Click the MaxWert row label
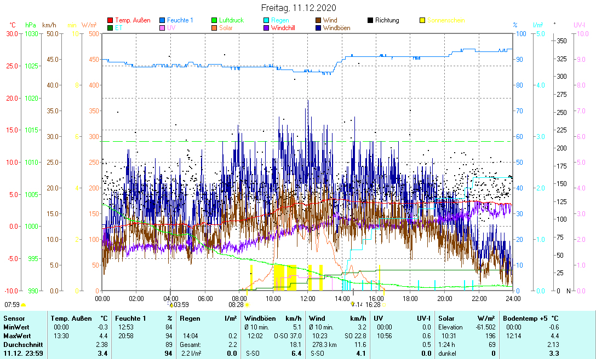This screenshot has width=596, height=359. tap(16, 336)
